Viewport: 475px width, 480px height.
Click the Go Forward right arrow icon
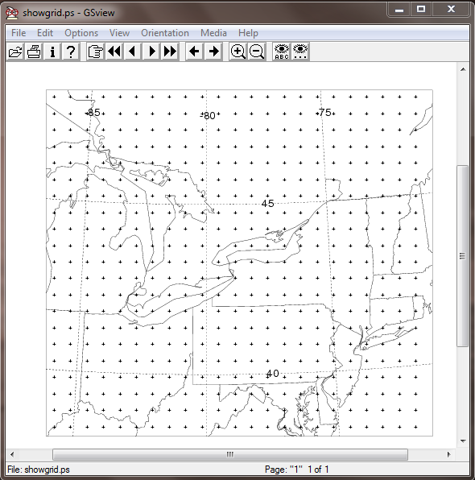pos(213,52)
